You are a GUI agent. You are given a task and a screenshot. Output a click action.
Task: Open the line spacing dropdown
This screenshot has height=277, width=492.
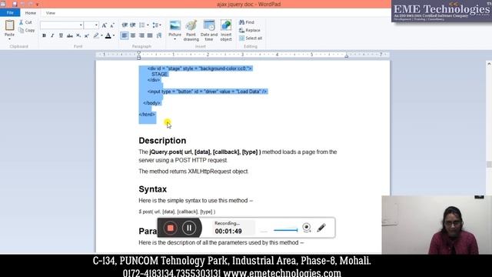156,25
